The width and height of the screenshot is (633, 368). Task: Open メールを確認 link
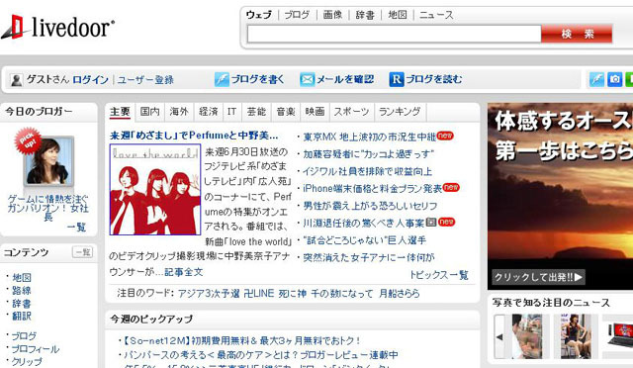tap(345, 79)
